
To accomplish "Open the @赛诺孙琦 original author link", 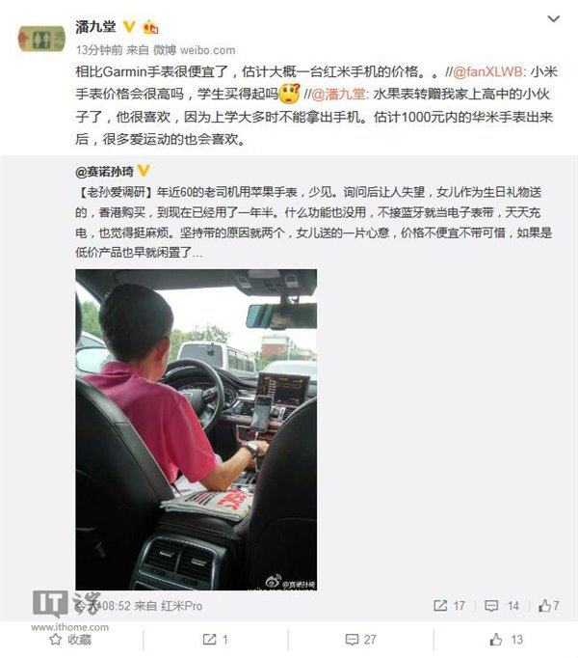I will coord(104,171).
